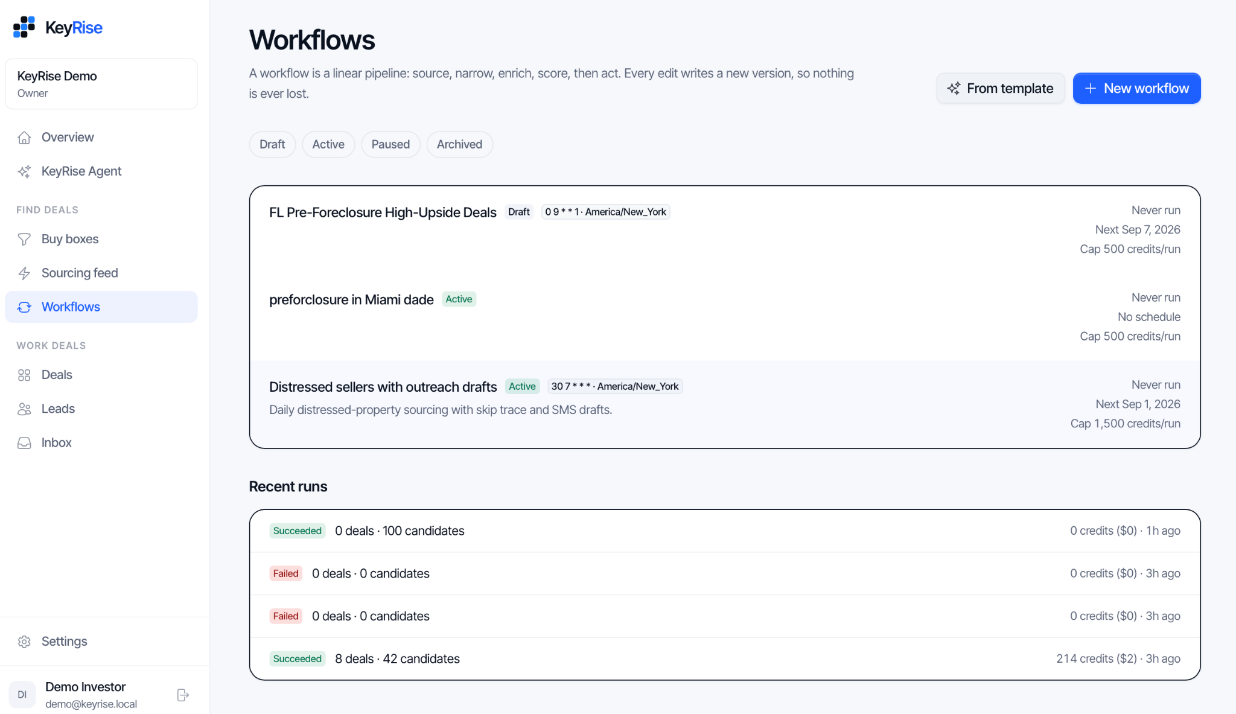Open the Sourcing feed page
Screen dimensions: 1236x714
pos(101,273)
